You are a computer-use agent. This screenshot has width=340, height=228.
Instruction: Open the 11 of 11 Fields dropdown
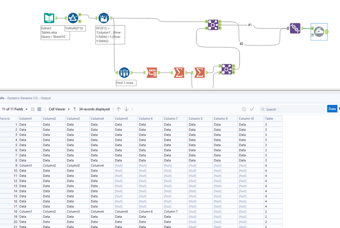[15, 109]
